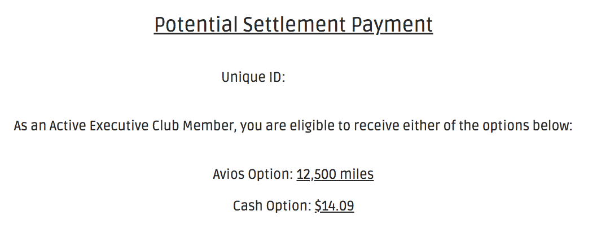Click the underlined $14.09 cash amount

[334, 206]
